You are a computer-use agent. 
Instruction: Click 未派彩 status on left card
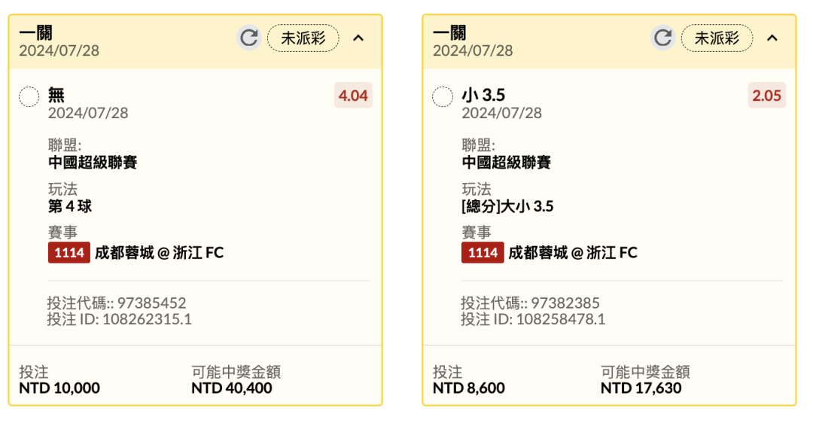point(303,38)
